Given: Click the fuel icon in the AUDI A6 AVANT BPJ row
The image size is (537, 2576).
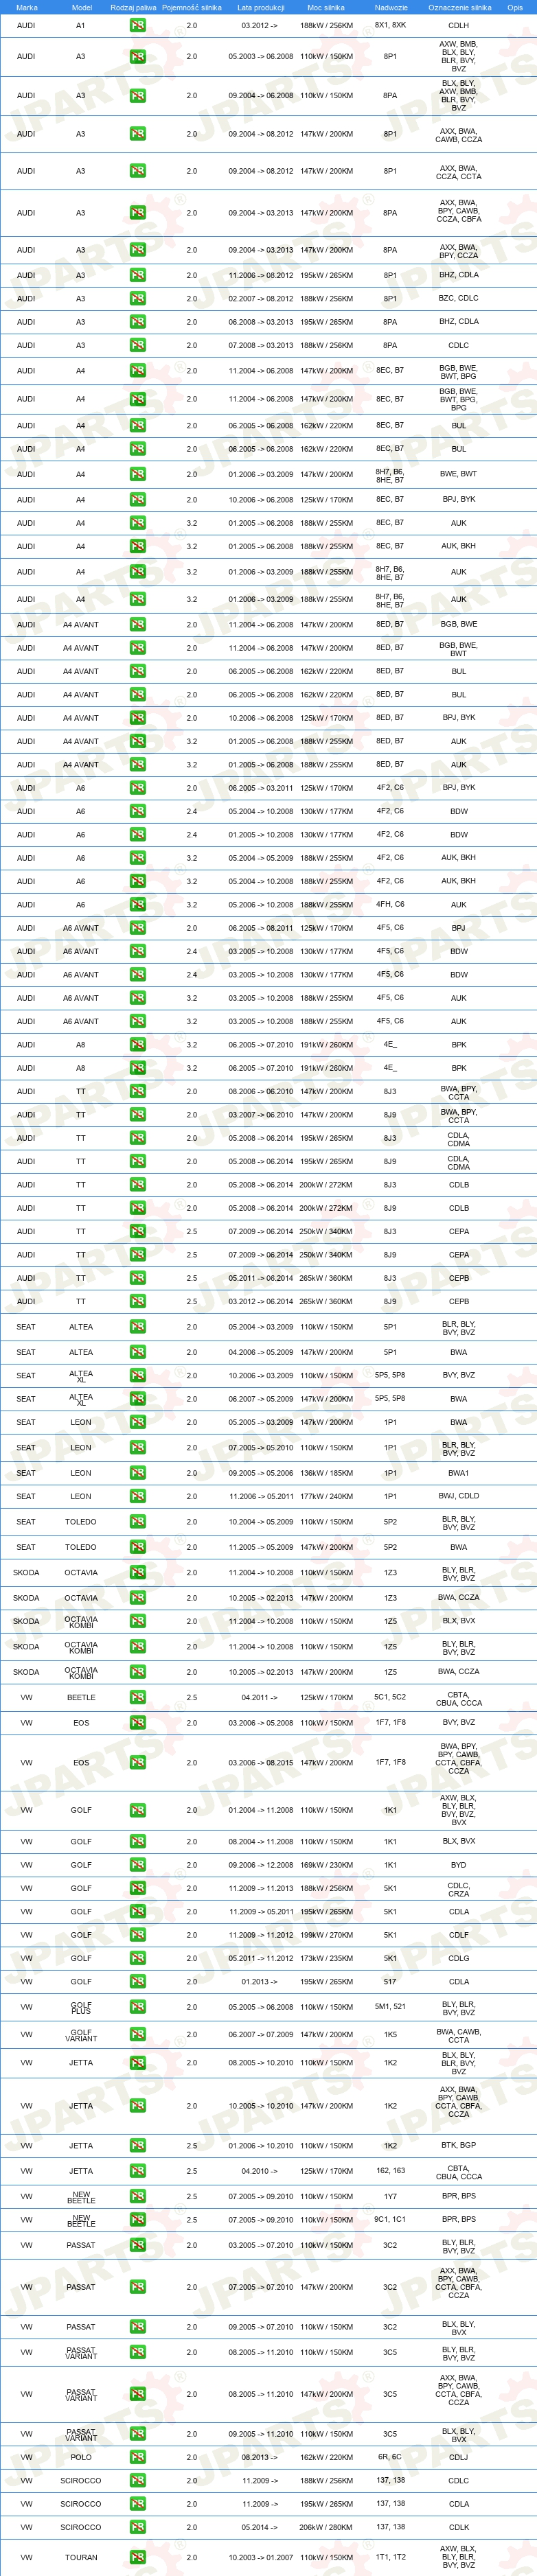Looking at the screenshot, I should [138, 928].
